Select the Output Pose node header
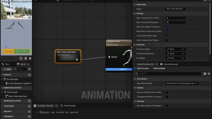The height and width of the screenshot is (119, 212). 119,43
